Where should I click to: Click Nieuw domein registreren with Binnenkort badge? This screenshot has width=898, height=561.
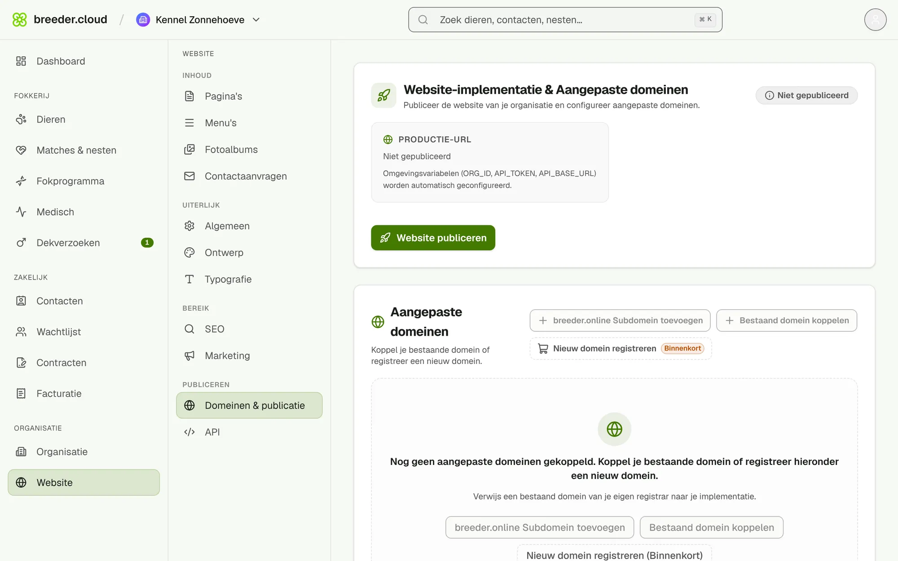621,349
